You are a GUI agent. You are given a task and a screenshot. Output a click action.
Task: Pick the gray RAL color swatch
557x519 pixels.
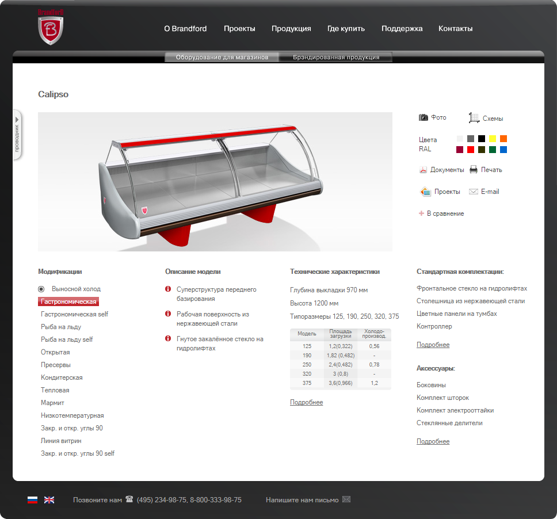[471, 139]
